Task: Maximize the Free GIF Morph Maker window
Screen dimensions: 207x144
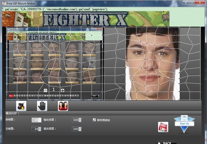Action: point(192,2)
